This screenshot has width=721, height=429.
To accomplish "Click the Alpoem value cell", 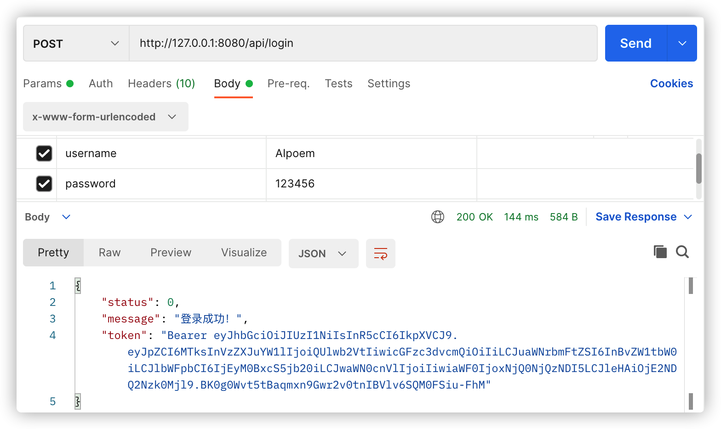I will [x=372, y=153].
